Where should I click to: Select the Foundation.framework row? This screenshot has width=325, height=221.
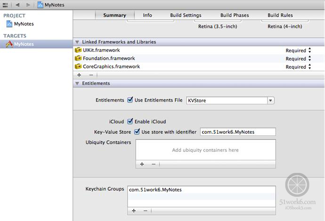click(x=199, y=58)
